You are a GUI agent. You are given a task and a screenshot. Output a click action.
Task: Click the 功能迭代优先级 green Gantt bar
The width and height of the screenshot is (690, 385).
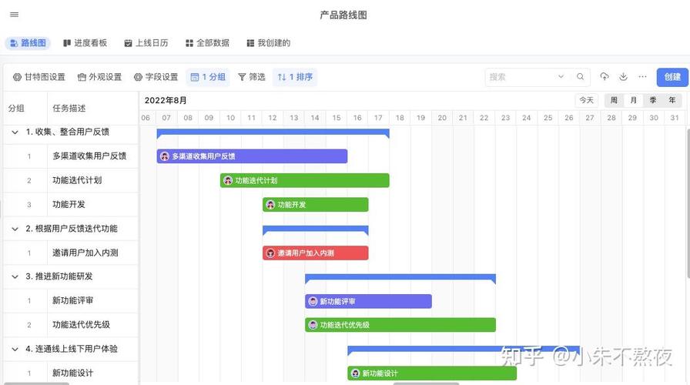tap(400, 325)
